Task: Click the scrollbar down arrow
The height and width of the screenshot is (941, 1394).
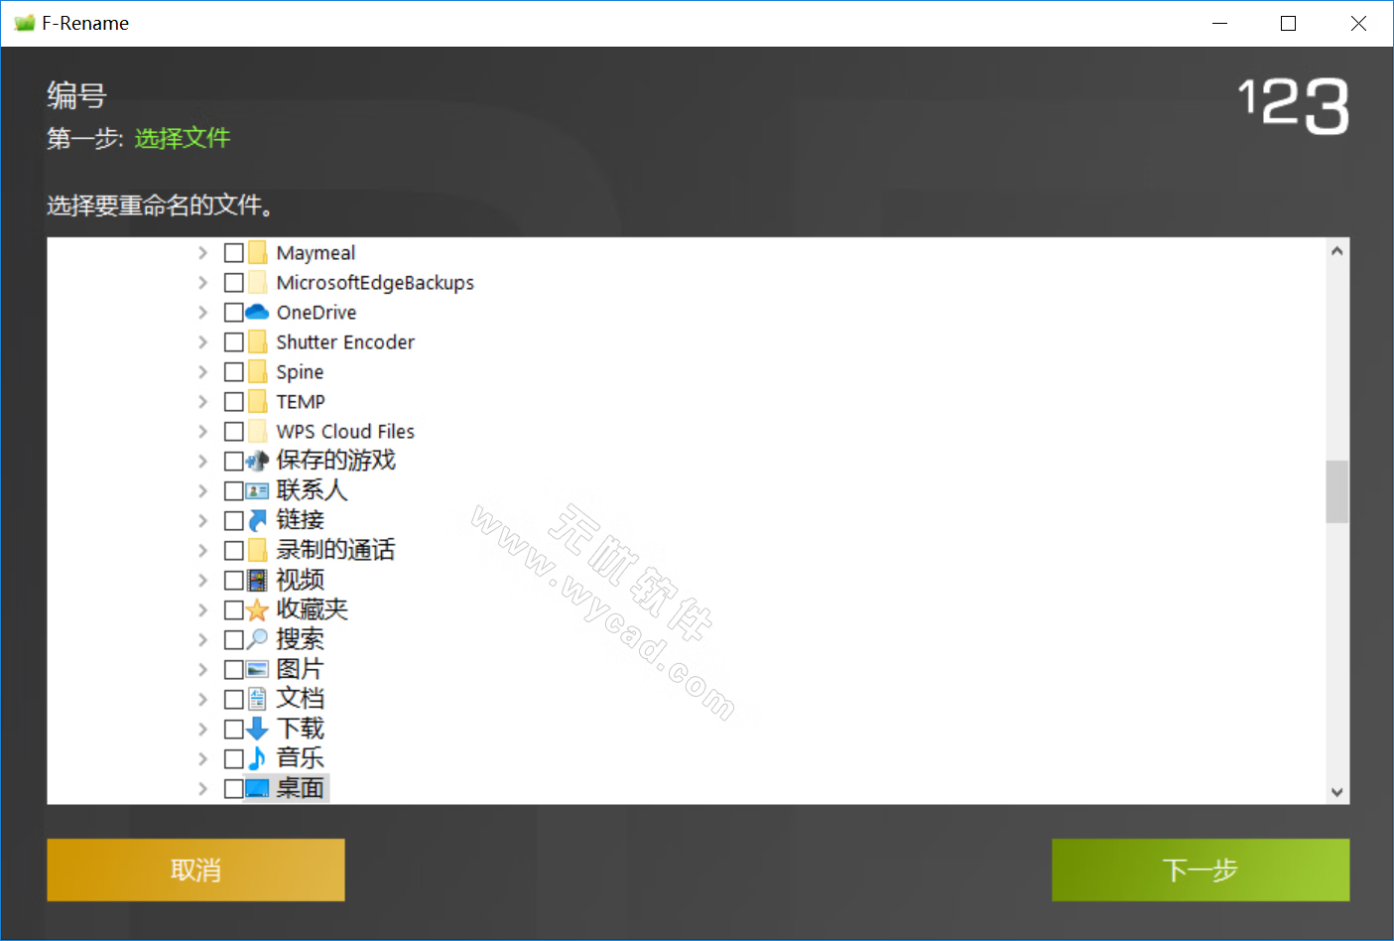Action: (x=1336, y=792)
